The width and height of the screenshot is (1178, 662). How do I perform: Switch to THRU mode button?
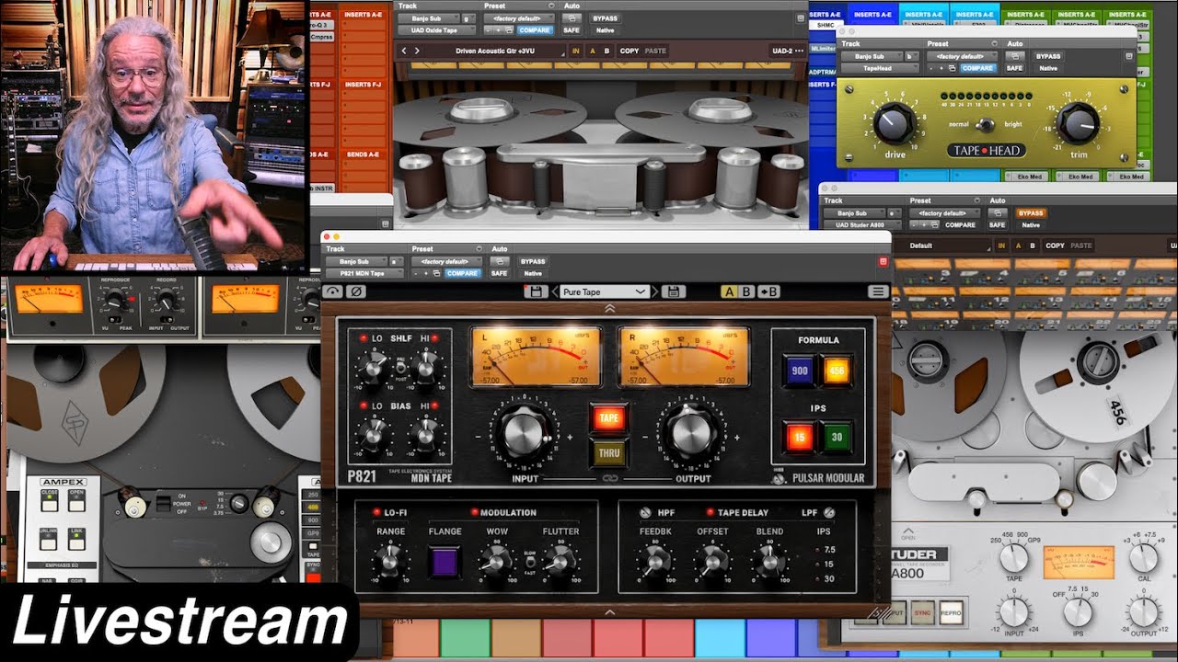[x=608, y=453]
